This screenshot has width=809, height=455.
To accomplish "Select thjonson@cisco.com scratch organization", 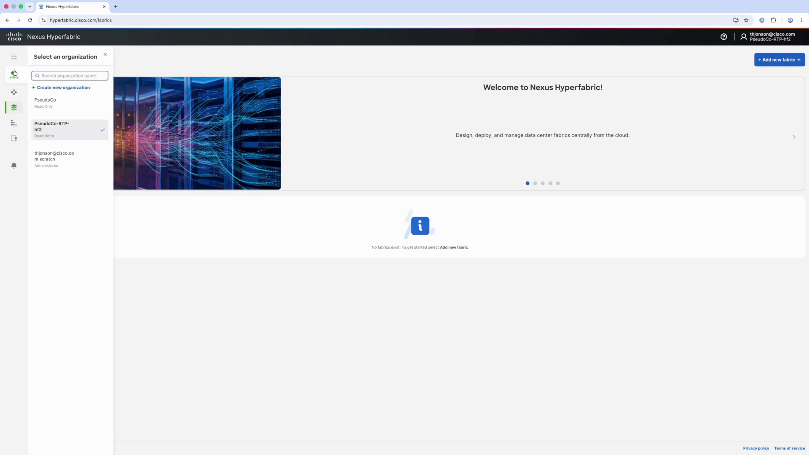I will (70, 159).
